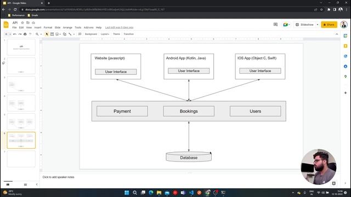This screenshot has height=197, width=351.
Task: Star the API presentation
Action: (22, 23)
